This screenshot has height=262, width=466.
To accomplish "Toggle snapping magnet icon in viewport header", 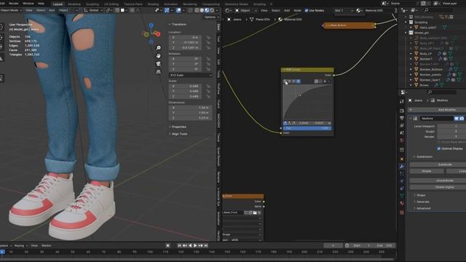I will click(117, 10).
